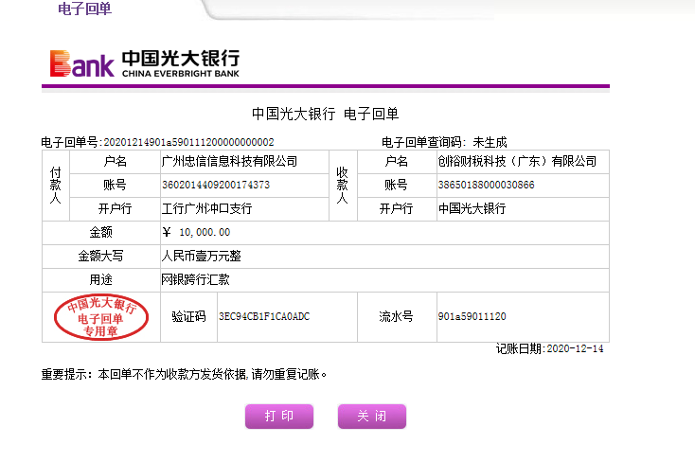This screenshot has height=462, width=695.
Task: Select payee bank 中国光大银行 cell
Action: pos(523,209)
